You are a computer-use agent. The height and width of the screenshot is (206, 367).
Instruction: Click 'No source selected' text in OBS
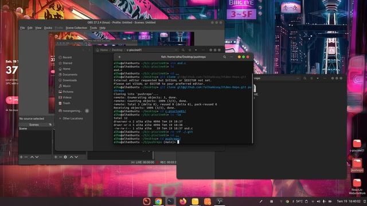tap(32, 118)
